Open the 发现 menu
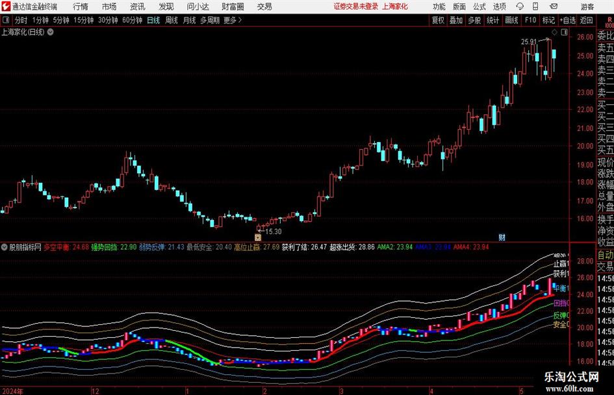This screenshot has height=395, width=614. (166, 6)
